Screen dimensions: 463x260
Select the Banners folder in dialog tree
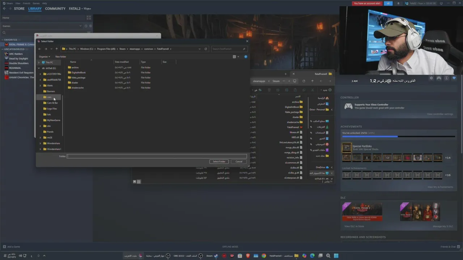tap(49, 91)
